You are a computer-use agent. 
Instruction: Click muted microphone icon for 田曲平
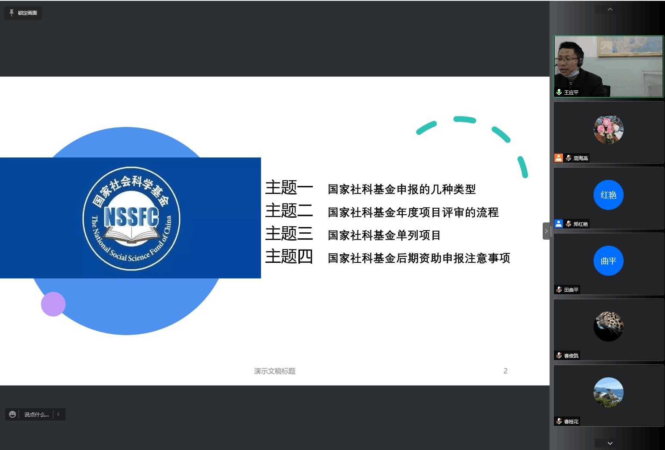point(559,290)
